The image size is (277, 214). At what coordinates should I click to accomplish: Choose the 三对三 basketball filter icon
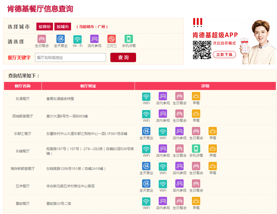111,39
